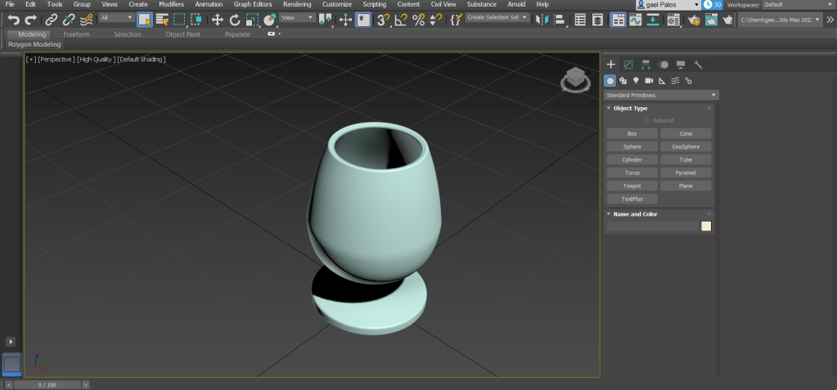Click the Teapot primitive button
Viewport: 837px width, 390px height.
pos(632,186)
